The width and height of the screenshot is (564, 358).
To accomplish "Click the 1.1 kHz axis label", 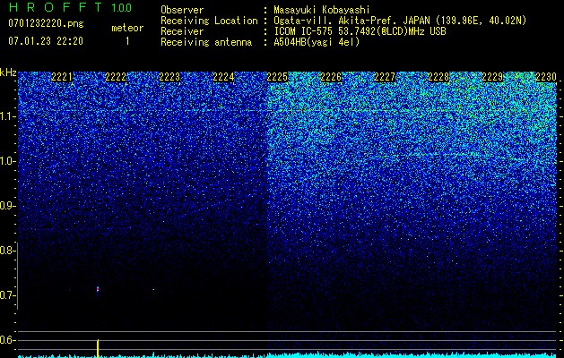I will pos(8,116).
